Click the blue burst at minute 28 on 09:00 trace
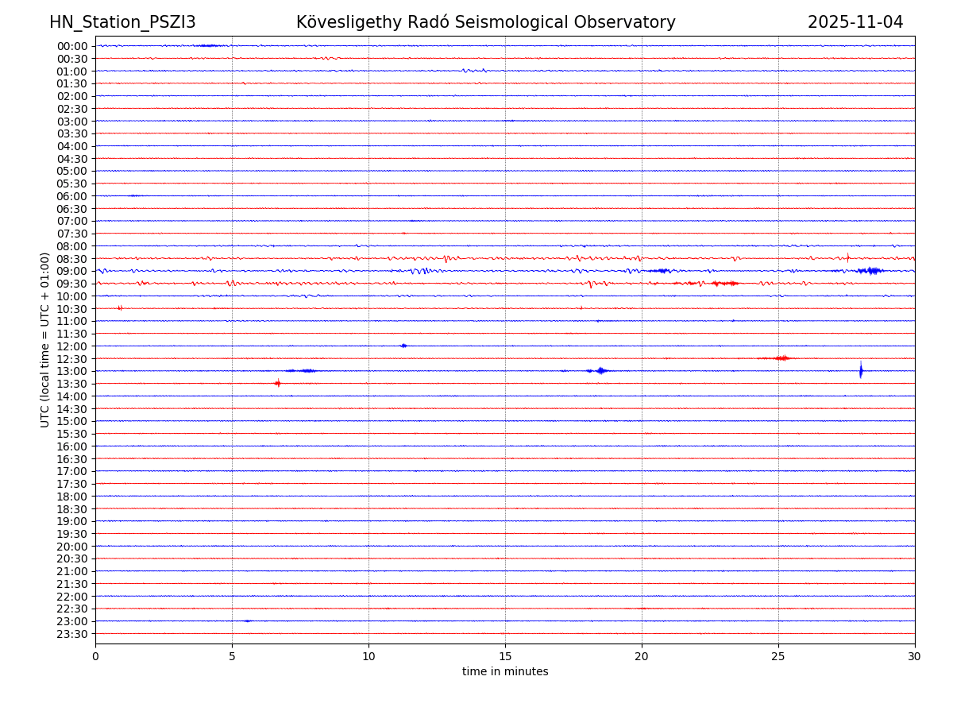 tap(870, 271)
